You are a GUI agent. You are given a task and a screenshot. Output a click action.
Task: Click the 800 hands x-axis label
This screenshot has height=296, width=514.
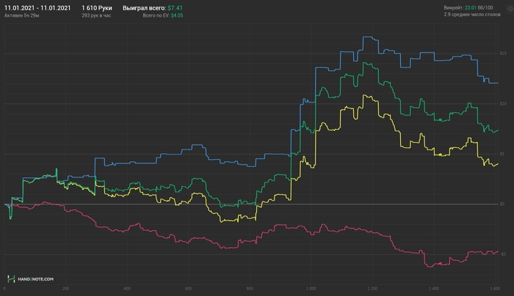tap(250, 289)
